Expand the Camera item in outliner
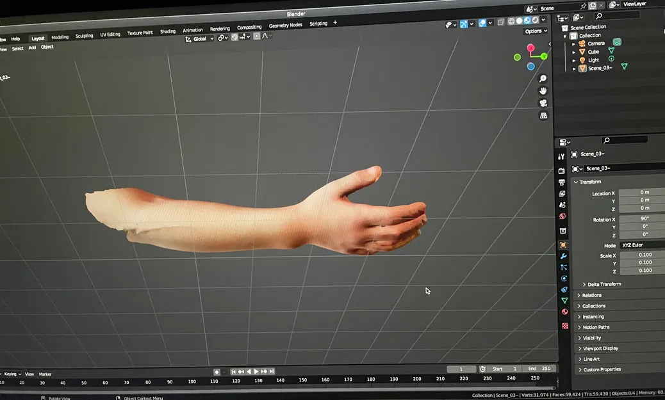This screenshot has height=400, width=665. [574, 44]
